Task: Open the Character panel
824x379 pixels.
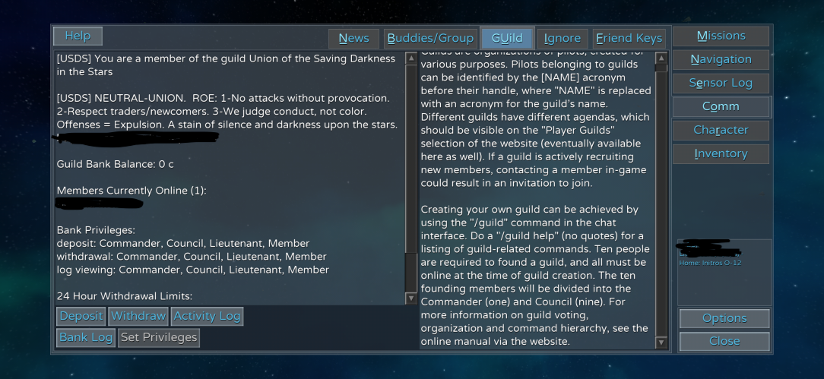Action: (721, 131)
